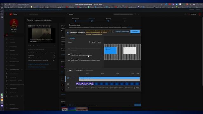
Task: Open the help icon next to СОЗДАТЬ
Action: coord(185,14)
